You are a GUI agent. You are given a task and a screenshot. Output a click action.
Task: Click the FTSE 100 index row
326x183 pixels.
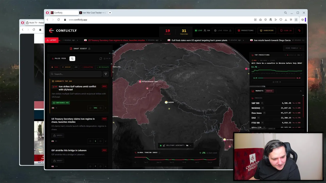pyautogui.click(x=276, y=123)
